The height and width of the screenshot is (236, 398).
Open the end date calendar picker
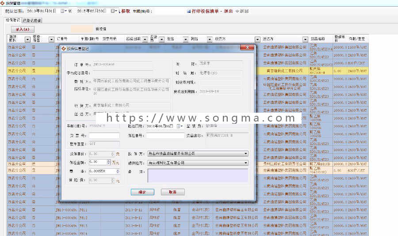(114, 11)
